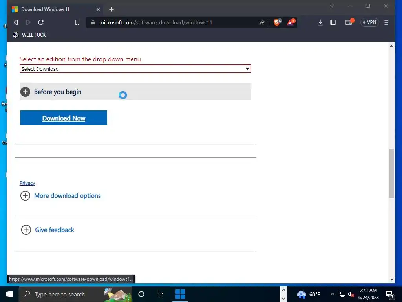Image resolution: width=402 pixels, height=302 pixels.
Task: Click the search box illustration image
Action: coord(117,294)
